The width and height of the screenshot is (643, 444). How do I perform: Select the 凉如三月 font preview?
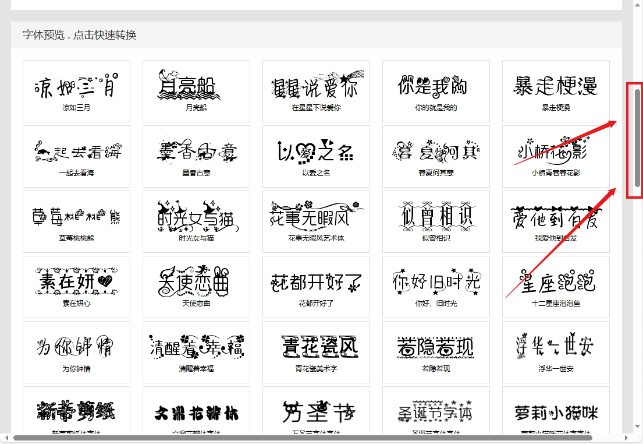pos(76,91)
